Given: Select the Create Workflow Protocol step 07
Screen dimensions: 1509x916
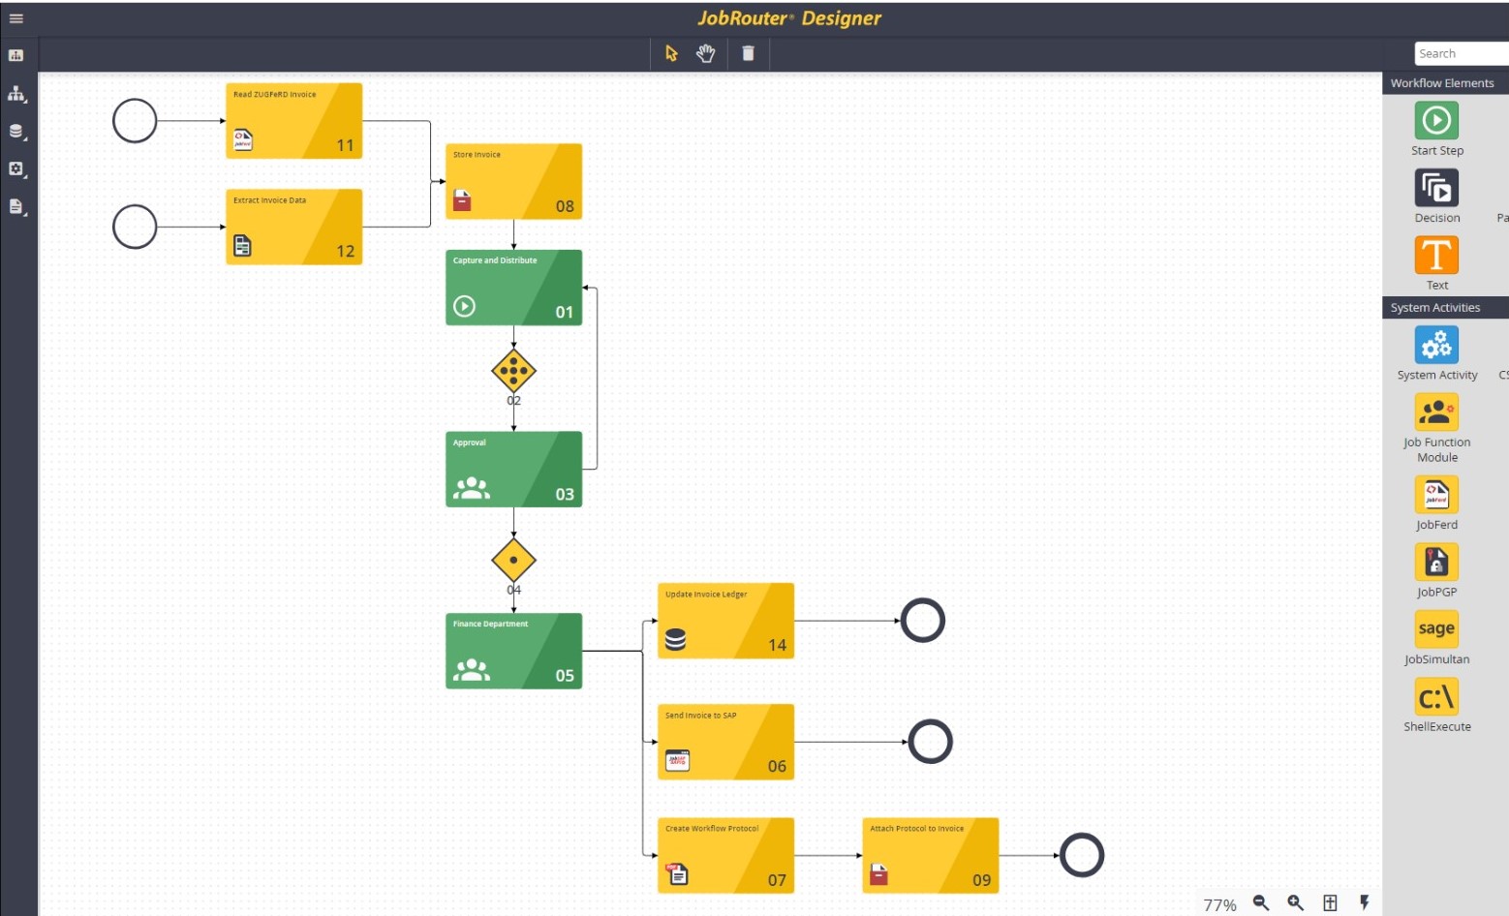Looking at the screenshot, I should [x=726, y=856].
